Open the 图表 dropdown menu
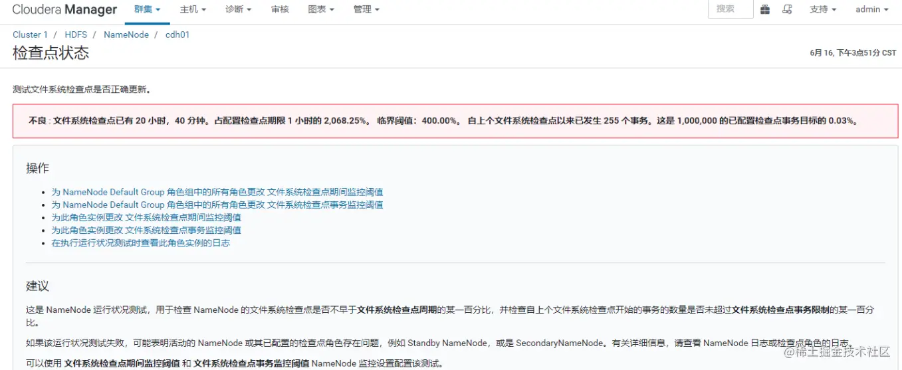The image size is (902, 370). point(321,9)
